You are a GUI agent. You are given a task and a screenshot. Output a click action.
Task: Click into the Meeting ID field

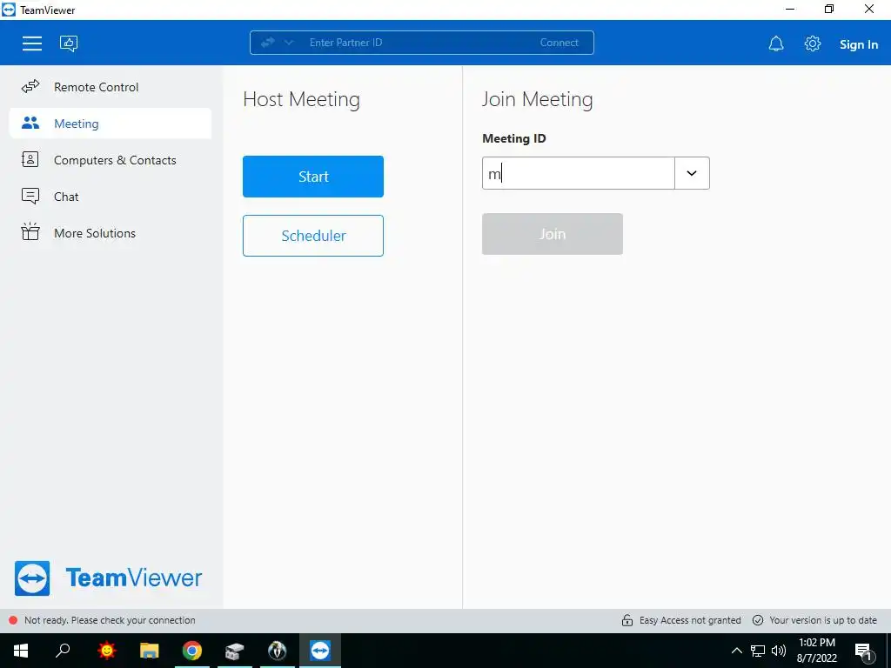(578, 173)
